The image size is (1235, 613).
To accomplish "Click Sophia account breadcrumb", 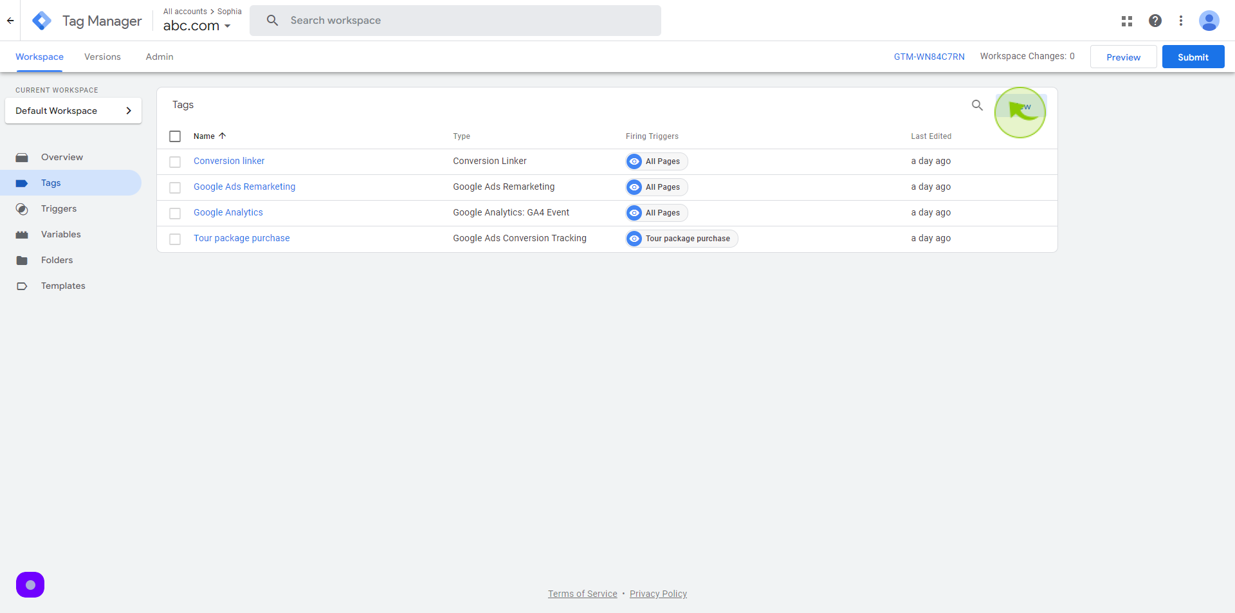I will click(x=230, y=12).
